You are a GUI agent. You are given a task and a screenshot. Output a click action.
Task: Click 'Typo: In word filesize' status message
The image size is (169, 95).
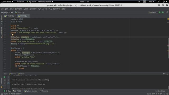click(12, 94)
